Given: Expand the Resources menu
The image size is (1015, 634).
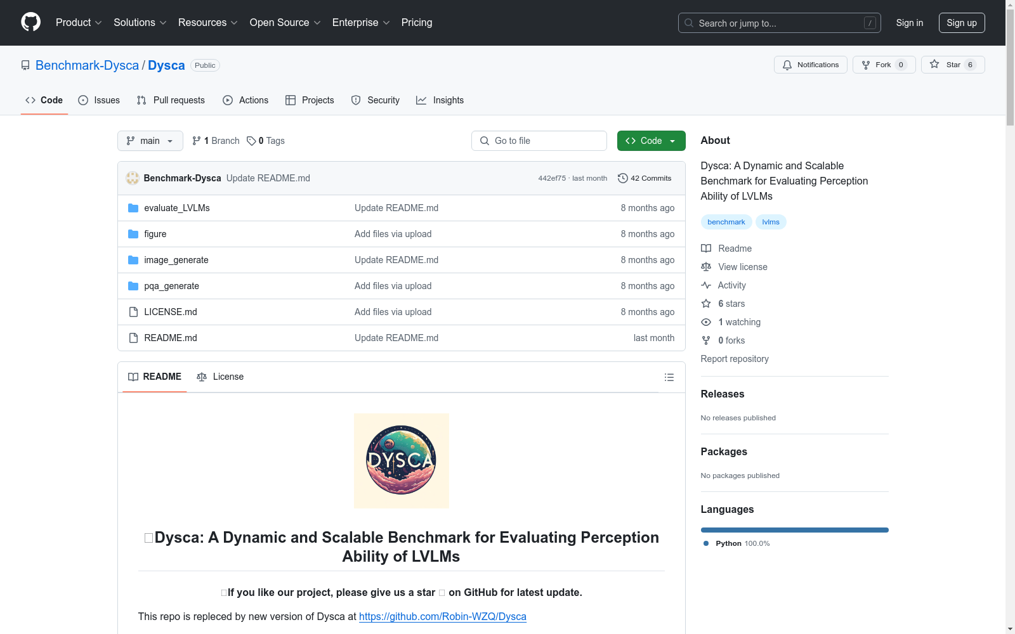Looking at the screenshot, I should point(208,22).
